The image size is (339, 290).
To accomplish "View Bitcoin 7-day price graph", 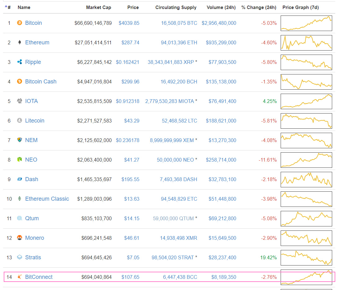I will (x=306, y=23).
